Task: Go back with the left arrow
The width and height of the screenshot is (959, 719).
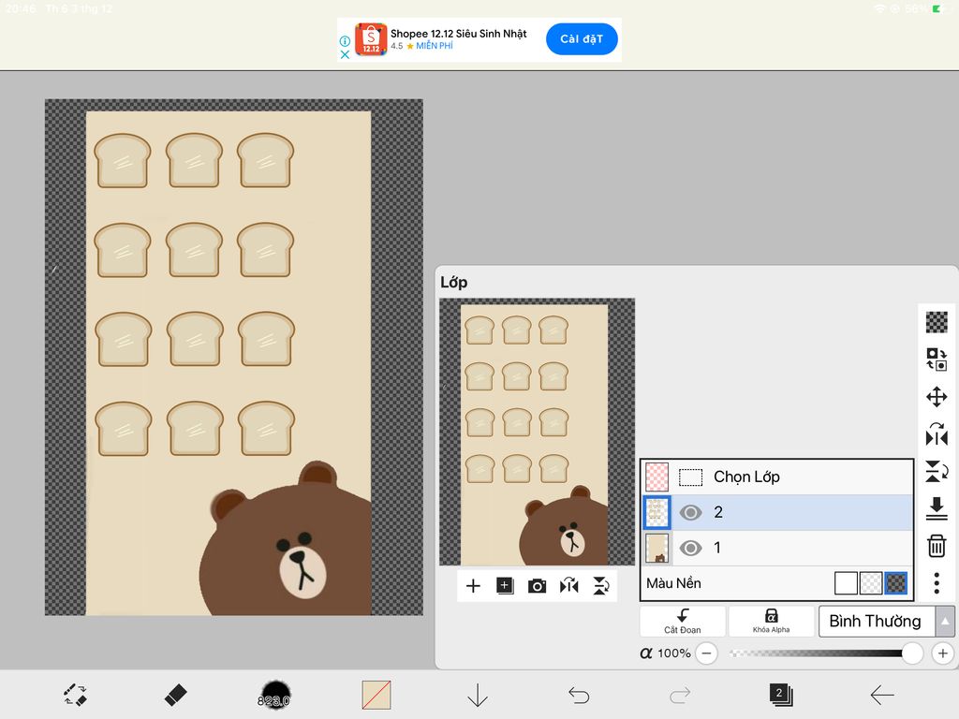Action: [x=882, y=696]
